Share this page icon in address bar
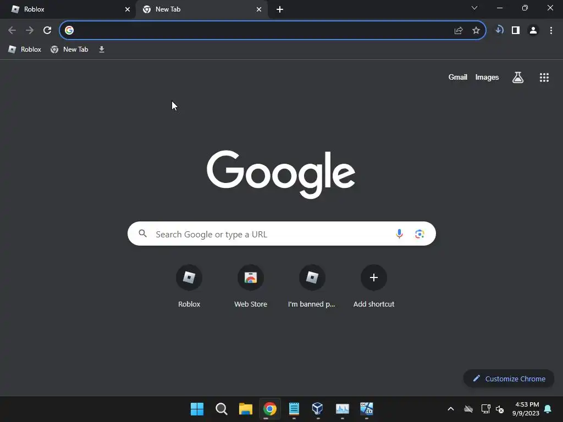The width and height of the screenshot is (563, 422). click(x=458, y=31)
